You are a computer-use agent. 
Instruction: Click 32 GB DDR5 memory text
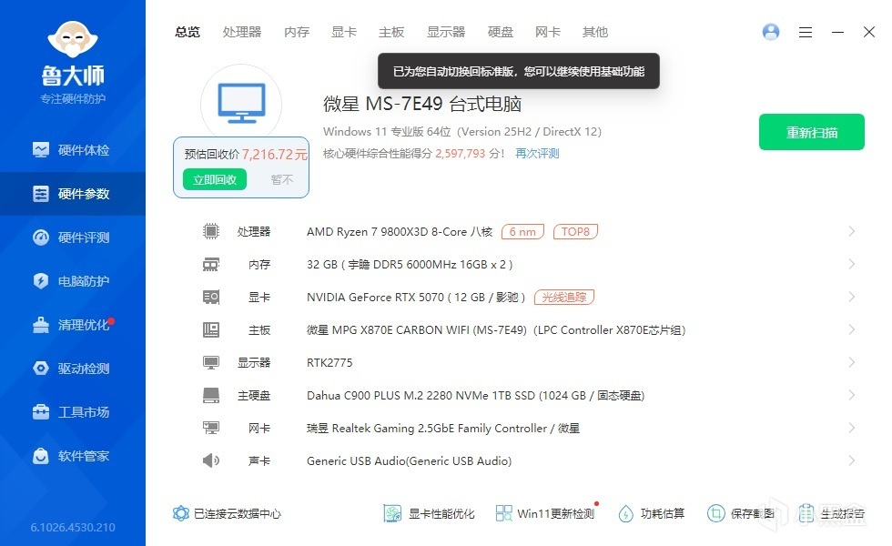(410, 265)
